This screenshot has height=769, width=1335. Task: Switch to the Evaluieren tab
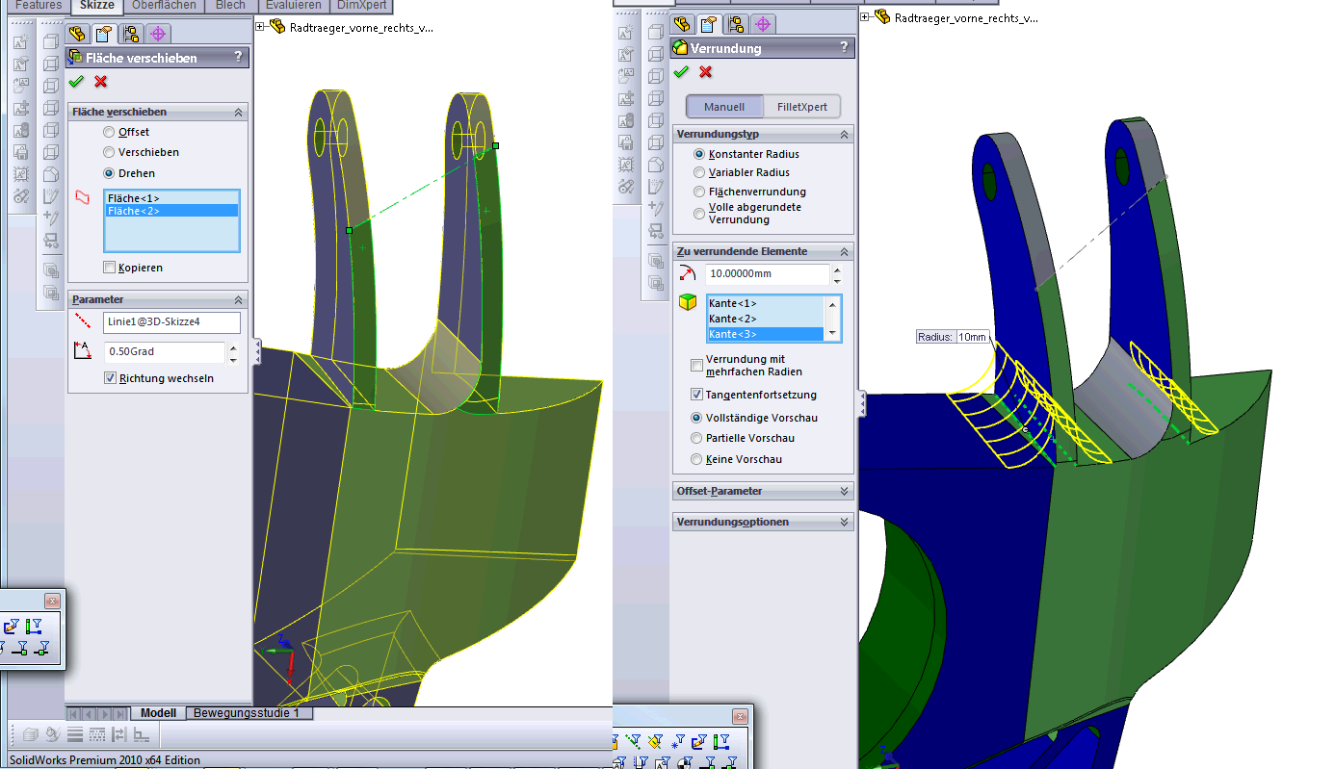293,6
